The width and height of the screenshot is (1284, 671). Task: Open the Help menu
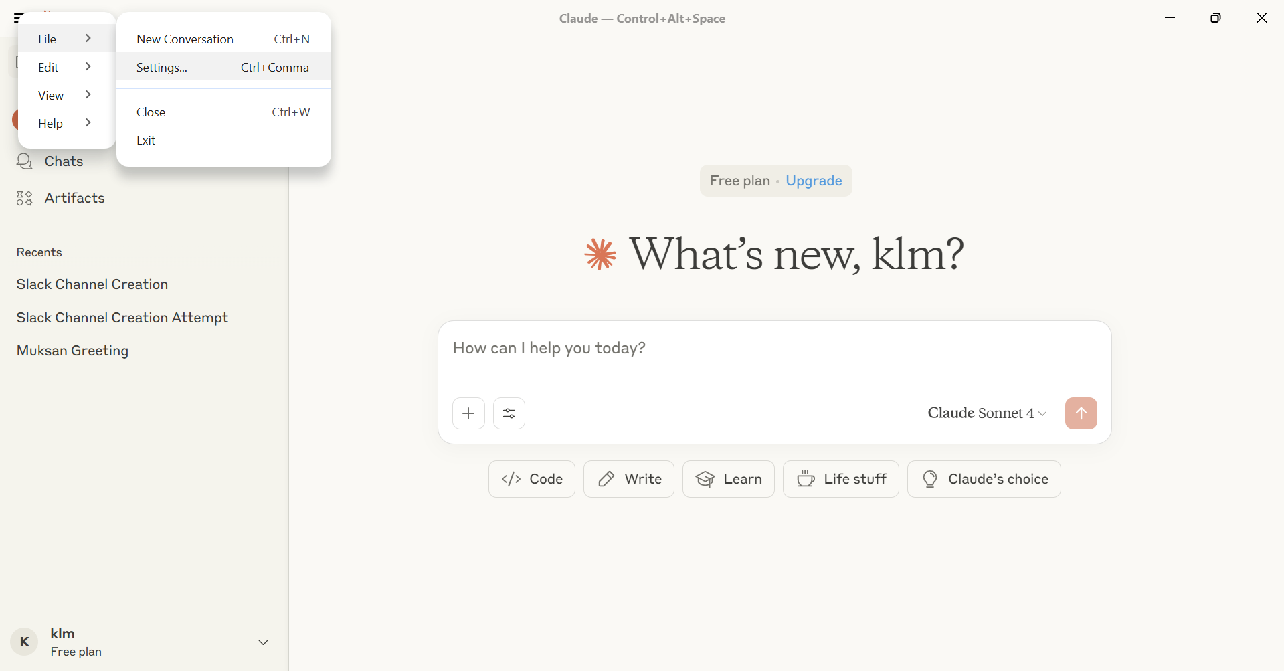point(67,123)
